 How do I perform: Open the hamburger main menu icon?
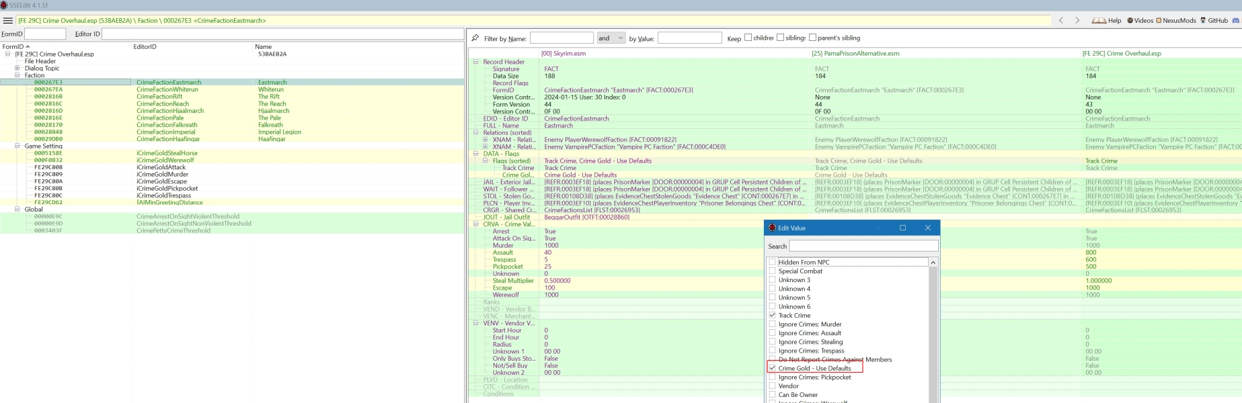tap(7, 21)
